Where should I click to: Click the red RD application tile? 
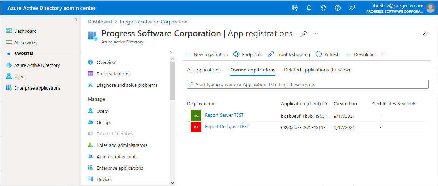coord(196,127)
